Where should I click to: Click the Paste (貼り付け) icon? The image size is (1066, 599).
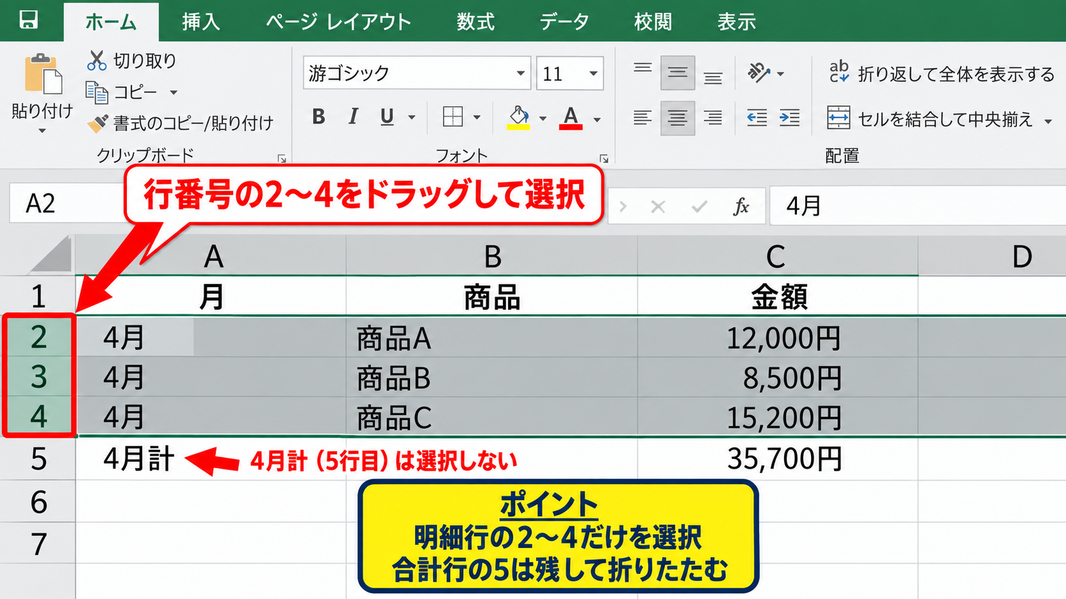[43, 74]
